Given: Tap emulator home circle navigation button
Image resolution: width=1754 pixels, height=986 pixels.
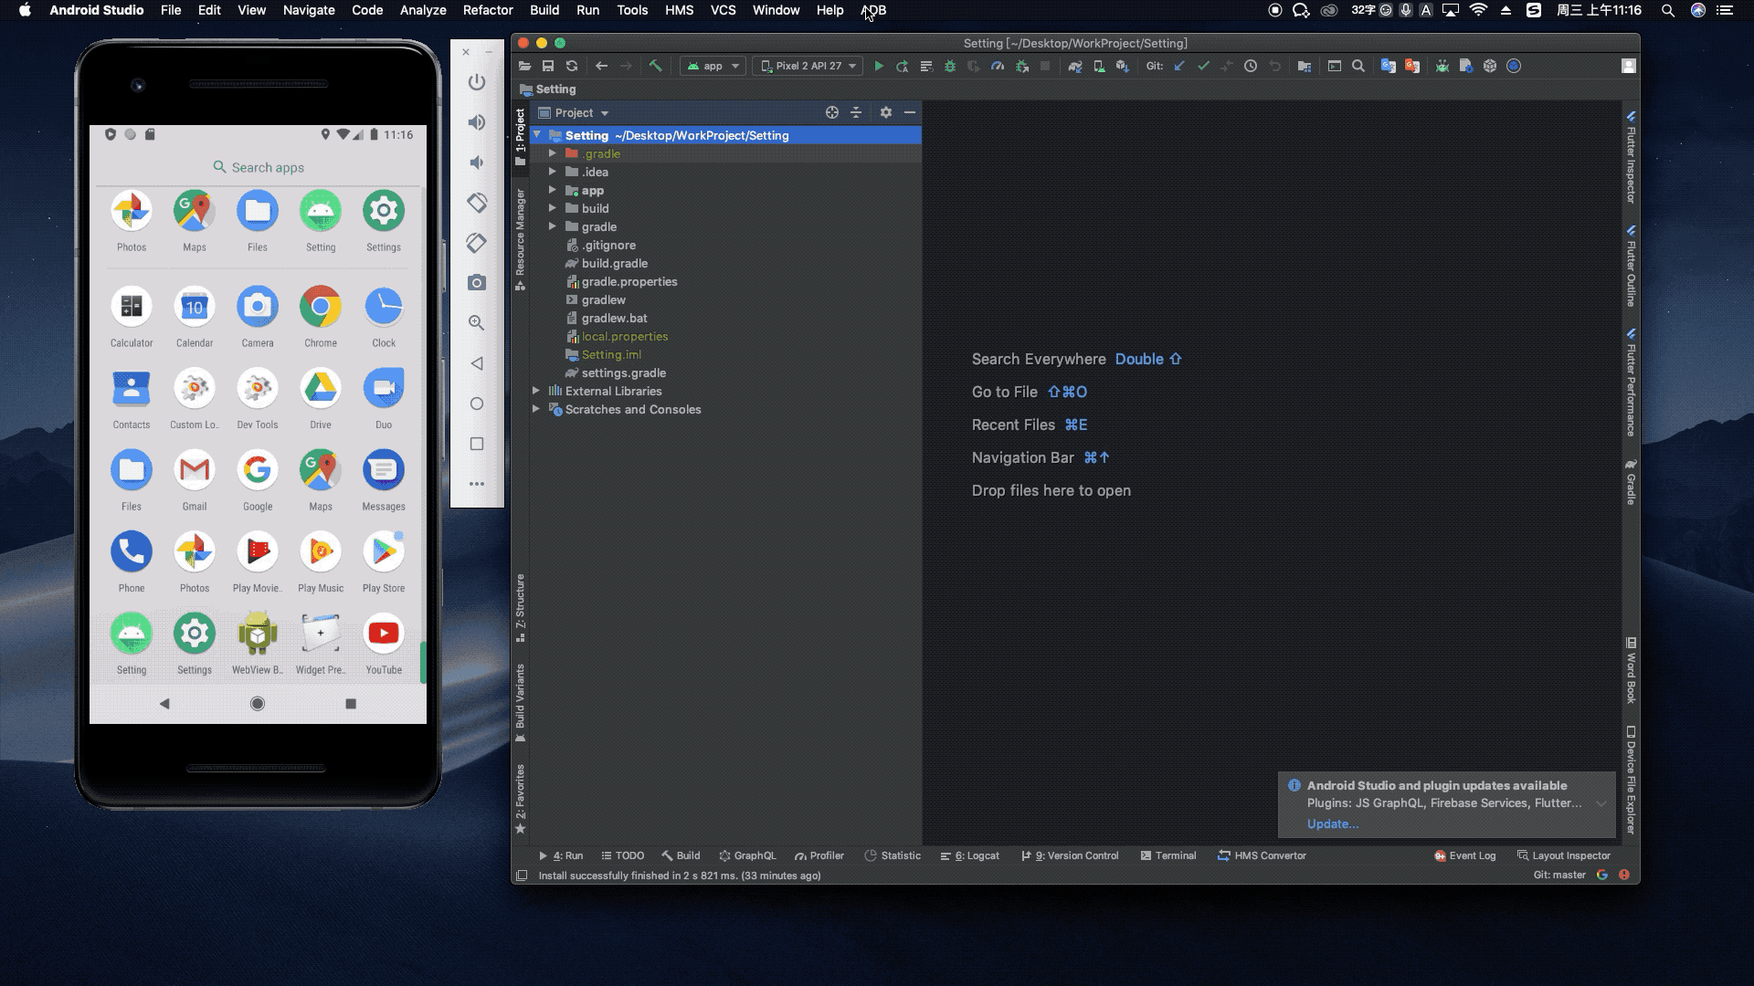Looking at the screenshot, I should pyautogui.click(x=258, y=703).
